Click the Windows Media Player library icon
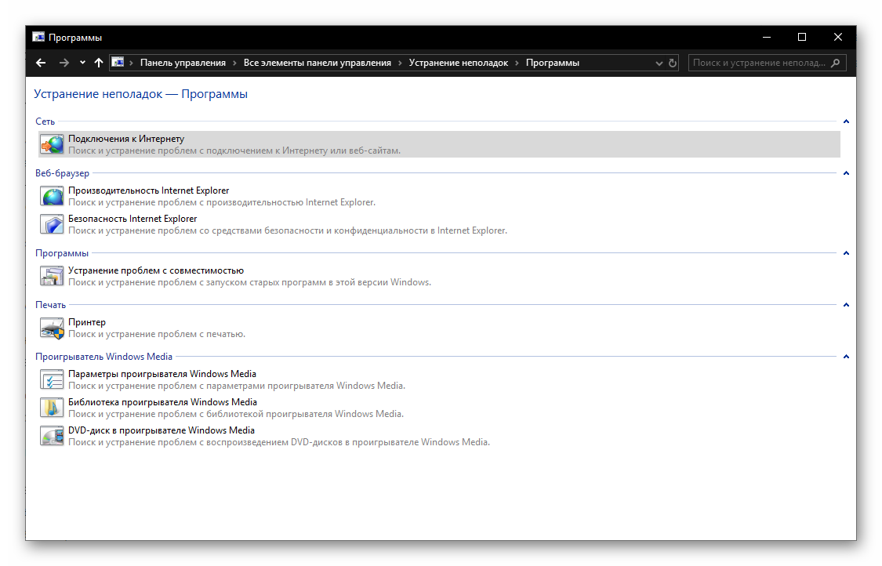Image resolution: width=882 pixels, height=566 pixels. coord(52,408)
